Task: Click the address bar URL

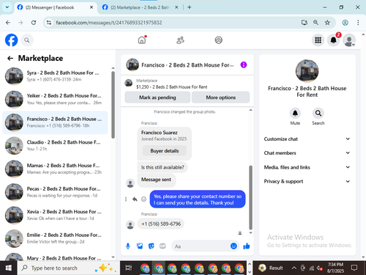Action: [109, 23]
